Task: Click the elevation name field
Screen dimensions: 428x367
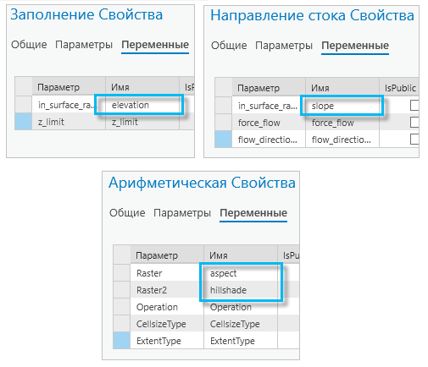Action: tap(142, 105)
